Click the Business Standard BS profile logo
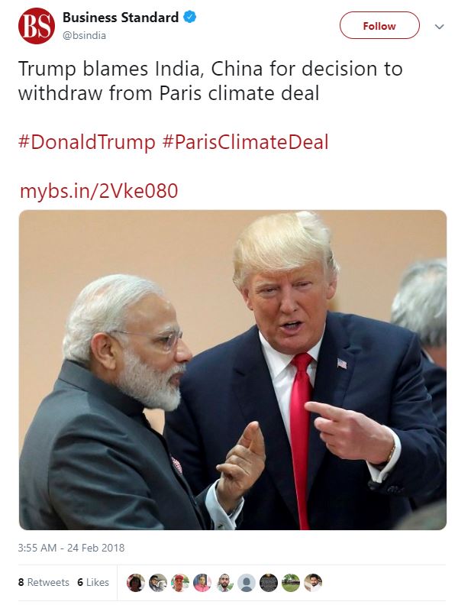This screenshot has height=605, width=471. click(37, 26)
